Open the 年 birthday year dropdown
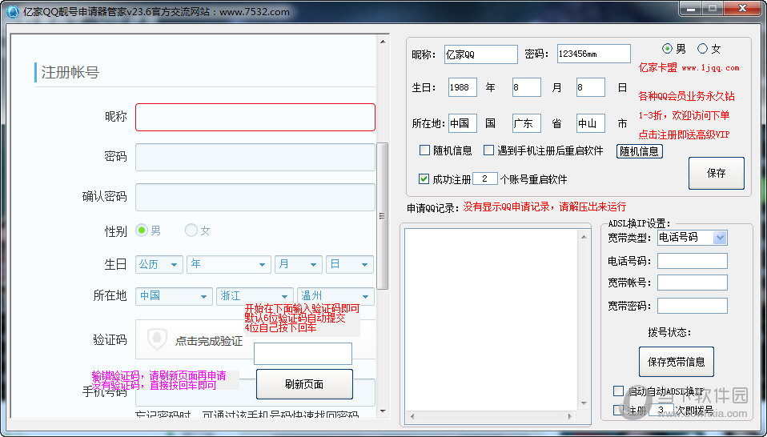 click(x=228, y=264)
